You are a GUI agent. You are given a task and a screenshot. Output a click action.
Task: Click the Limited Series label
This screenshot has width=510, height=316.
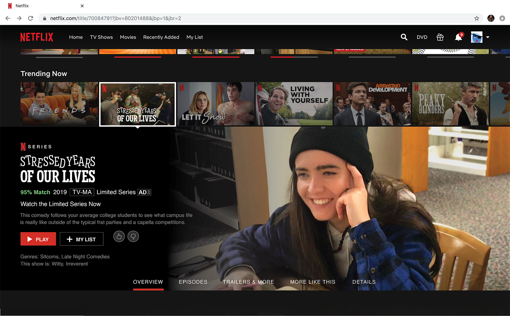[x=116, y=192]
